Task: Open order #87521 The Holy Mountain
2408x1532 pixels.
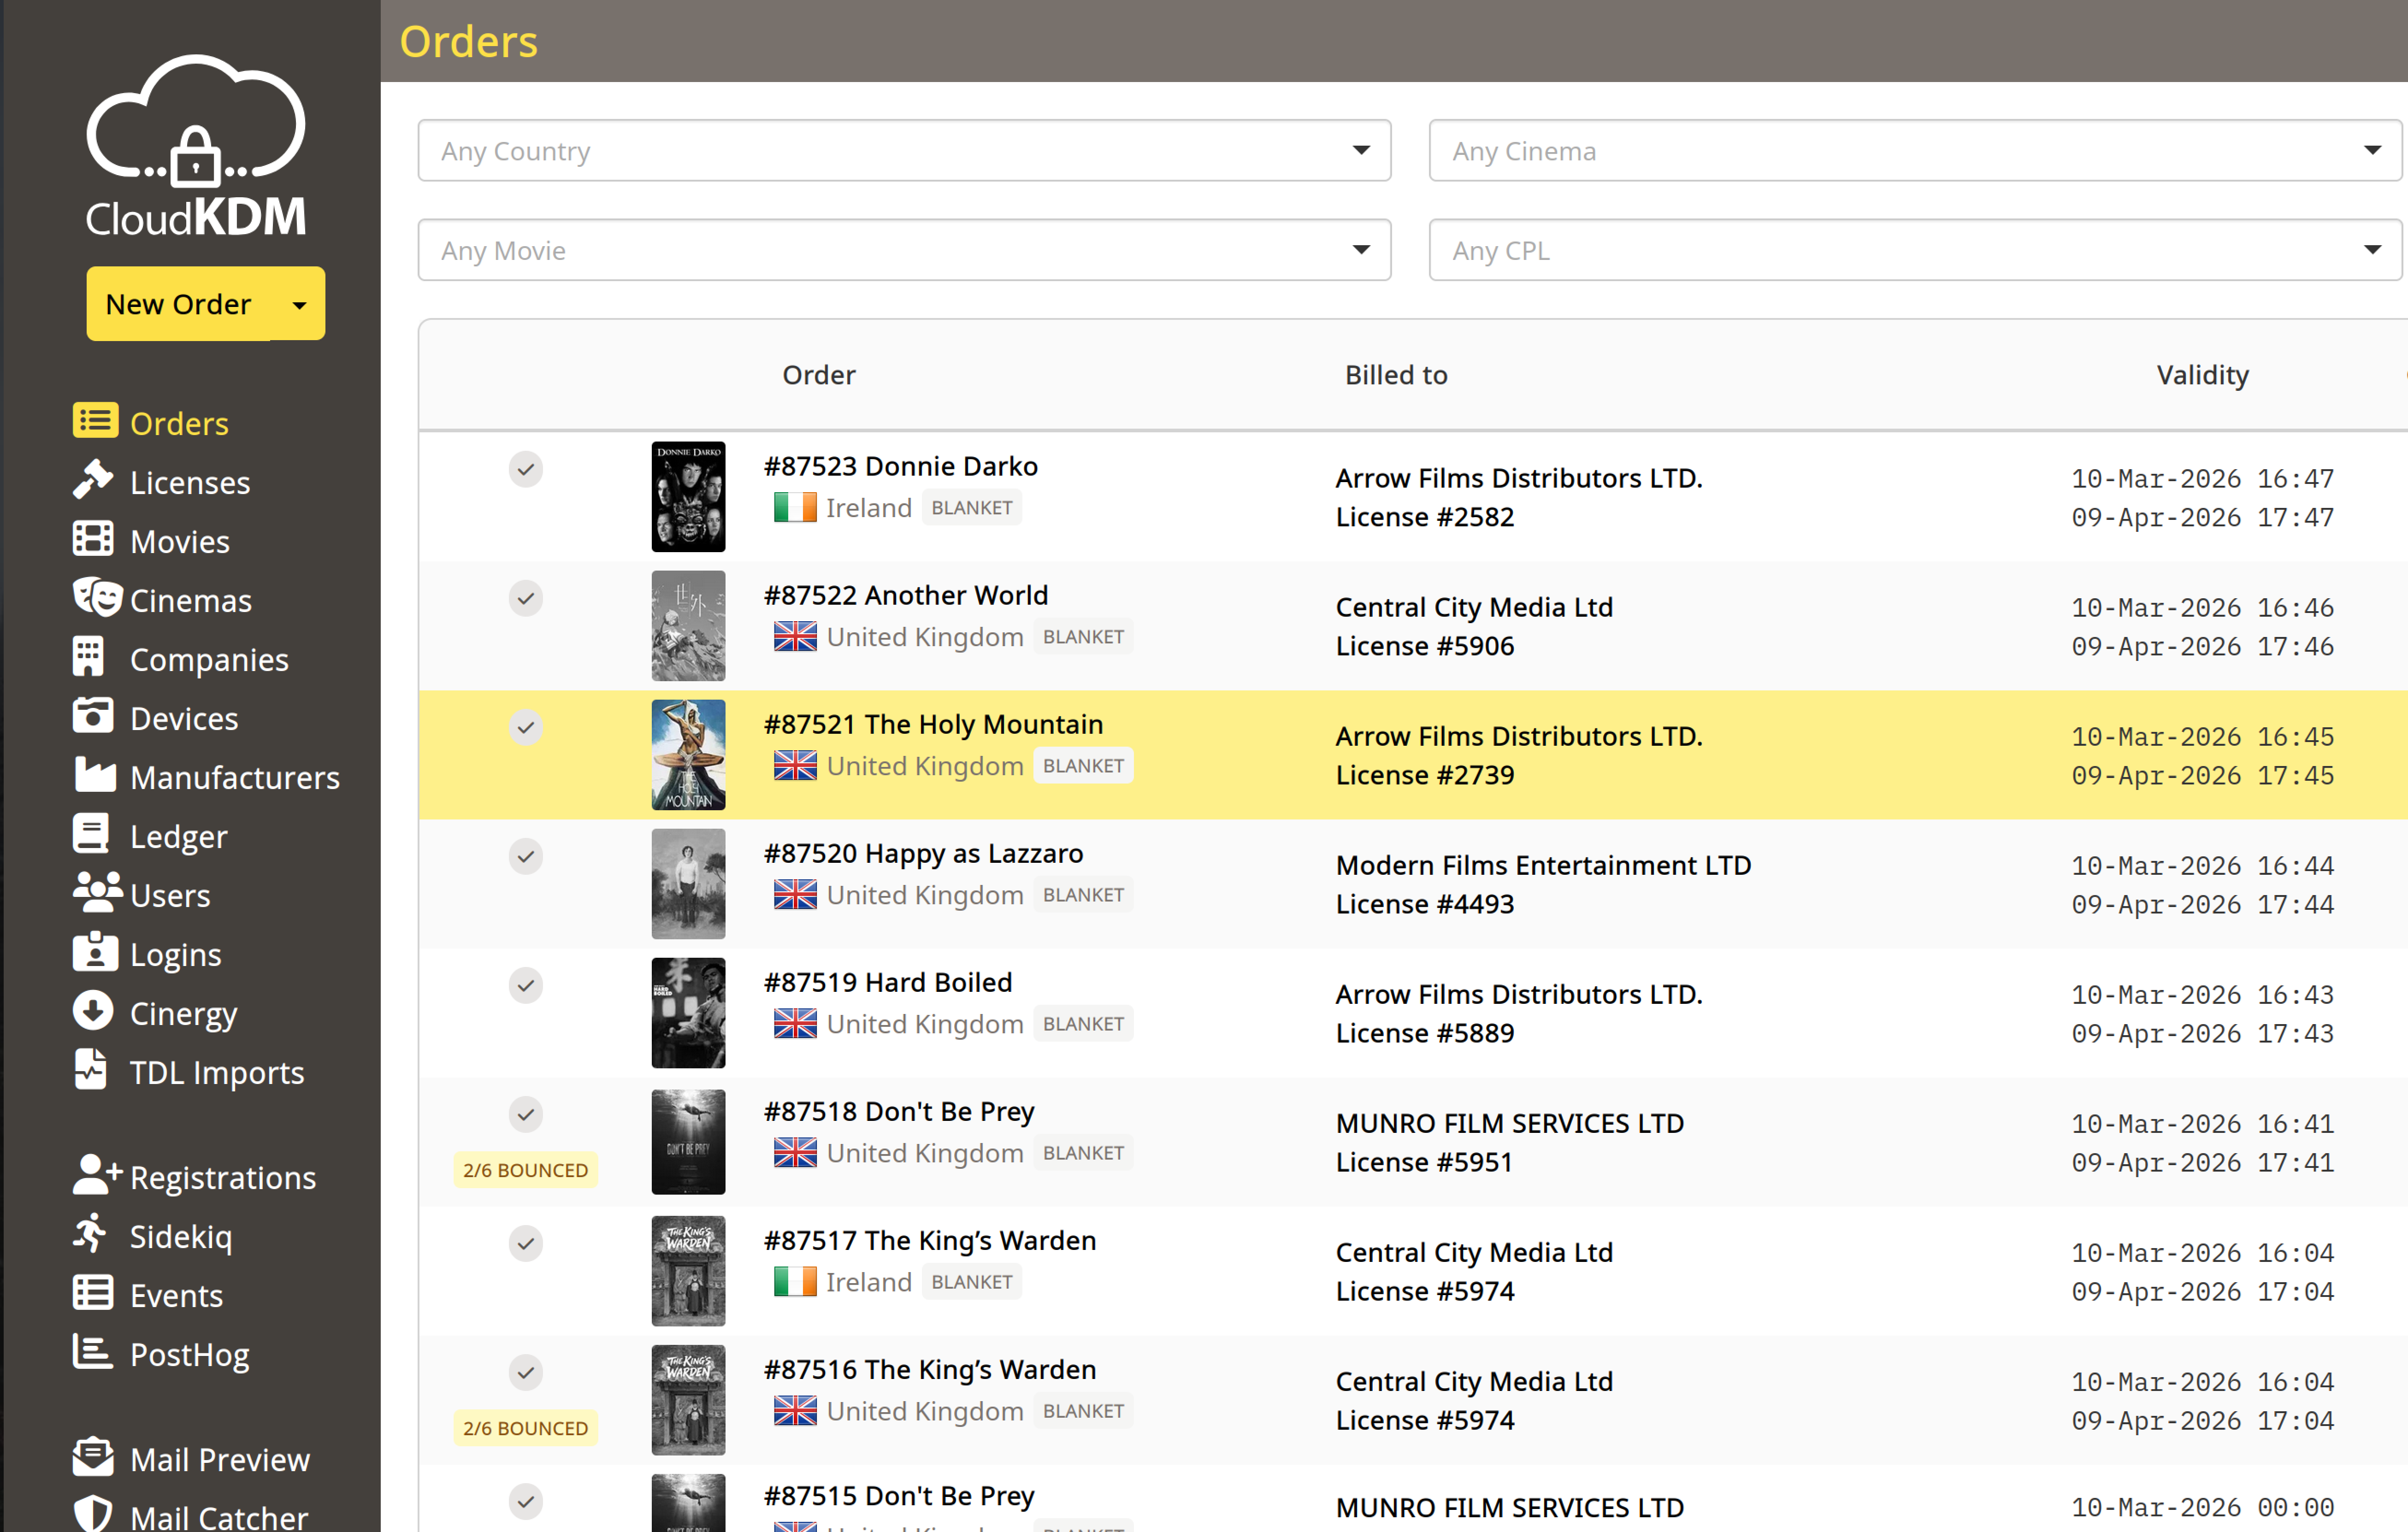Action: pos(933,723)
